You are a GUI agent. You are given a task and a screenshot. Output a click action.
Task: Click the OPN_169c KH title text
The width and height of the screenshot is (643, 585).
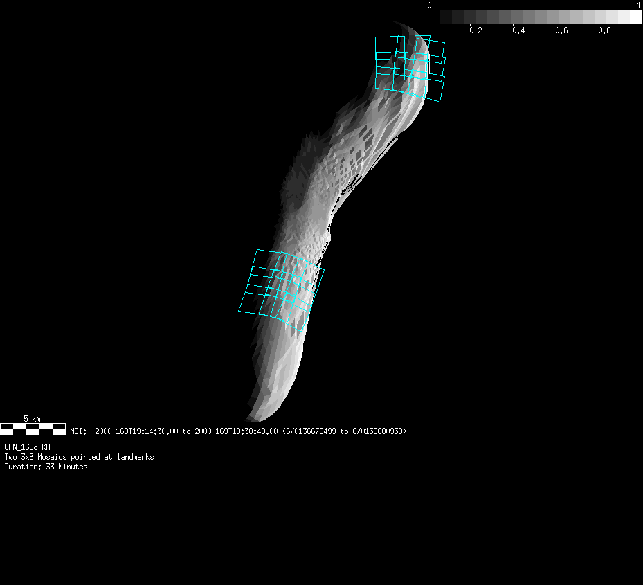pos(27,447)
